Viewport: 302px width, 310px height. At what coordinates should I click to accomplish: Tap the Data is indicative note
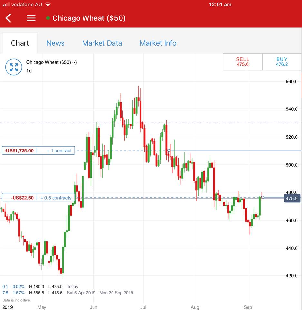pyautogui.click(x=16, y=300)
